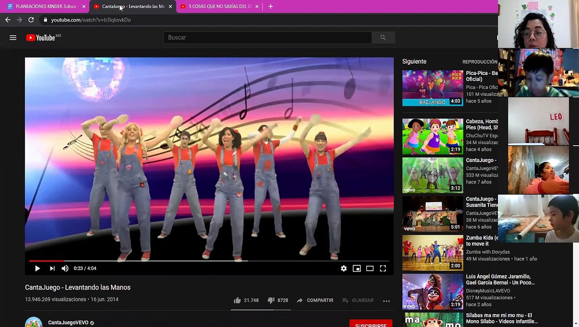Viewport: 579px width, 327px height.
Task: Dislike the video with thumbs down
Action: (277, 300)
